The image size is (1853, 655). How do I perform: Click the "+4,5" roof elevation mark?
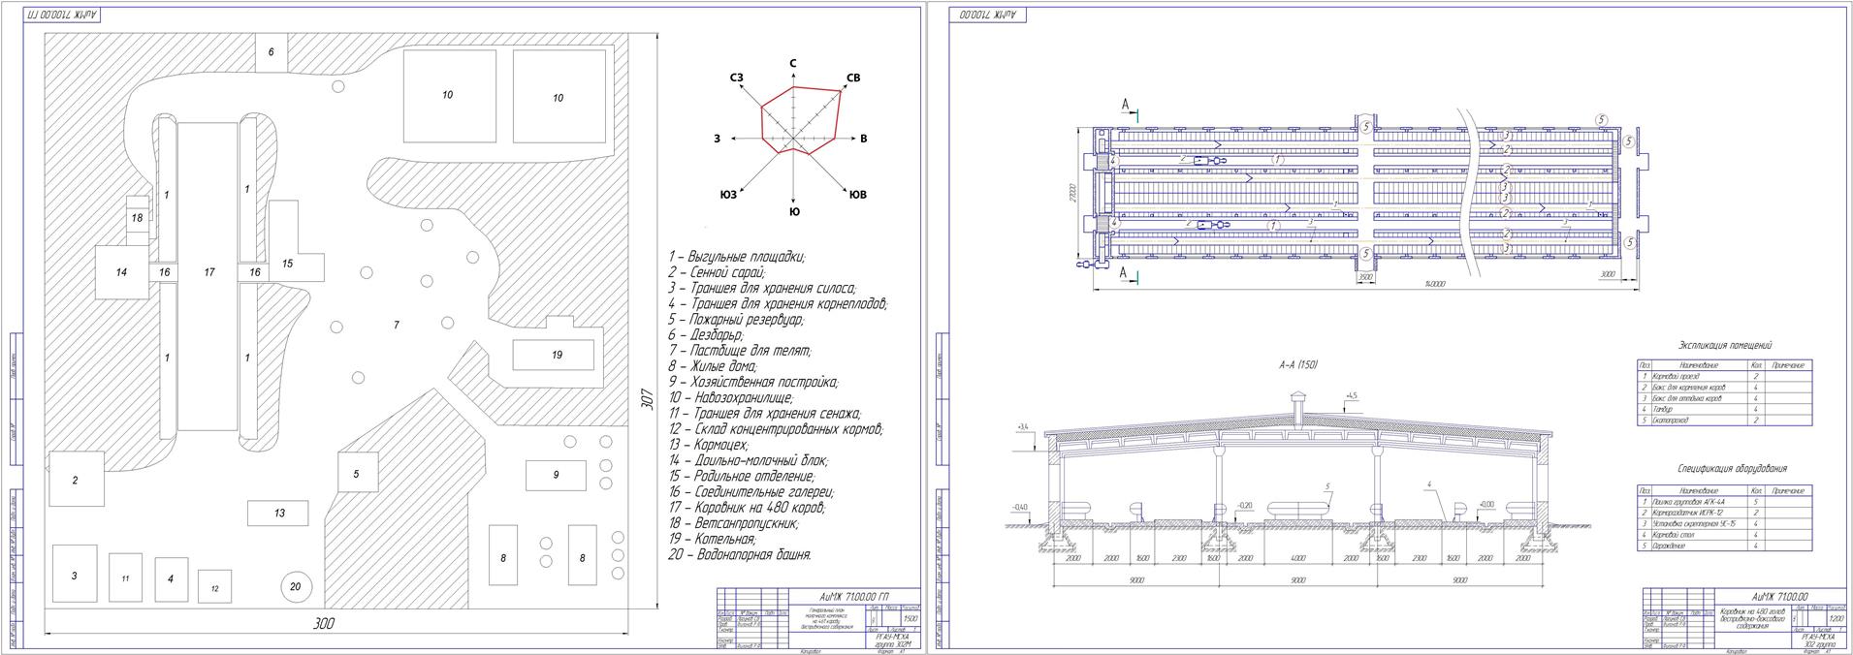(x=1352, y=396)
